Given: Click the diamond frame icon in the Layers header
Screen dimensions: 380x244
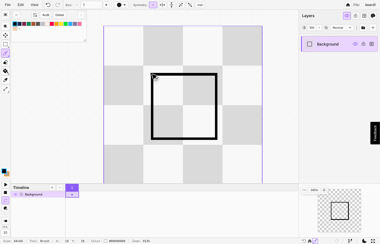Looking at the screenshot, I should coord(364,16).
